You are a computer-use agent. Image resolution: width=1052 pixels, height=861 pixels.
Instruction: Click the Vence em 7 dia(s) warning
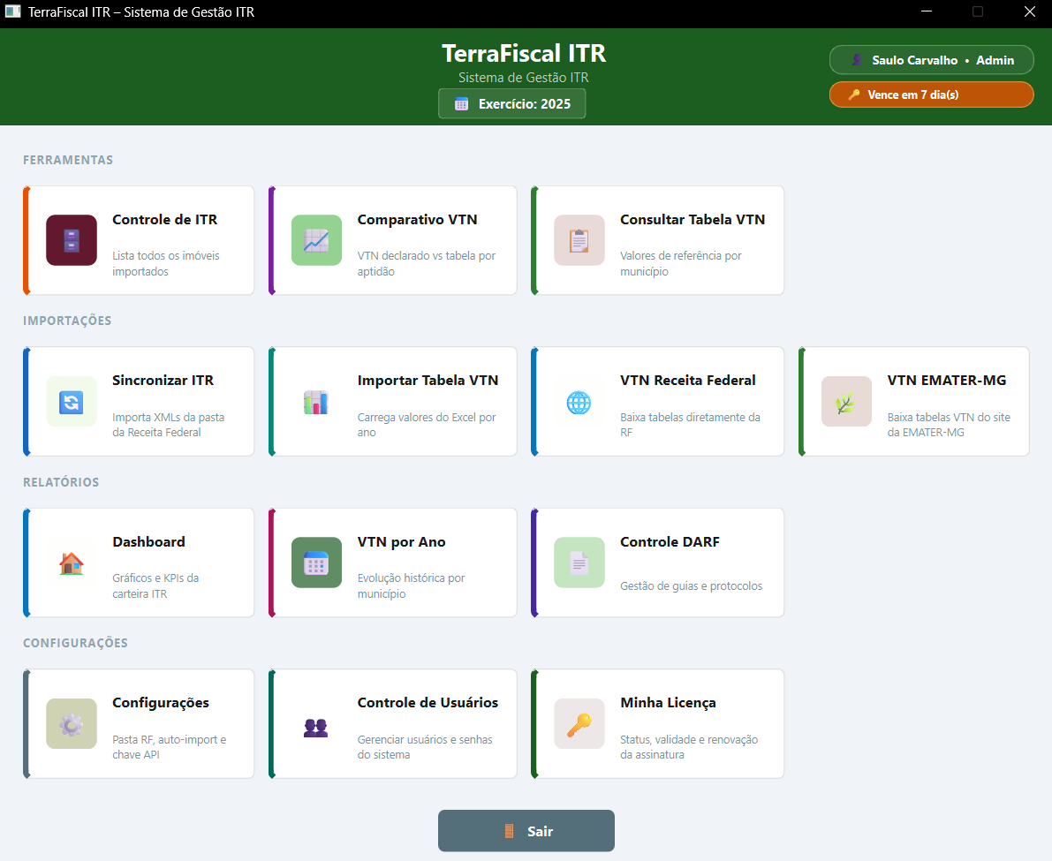pos(931,94)
